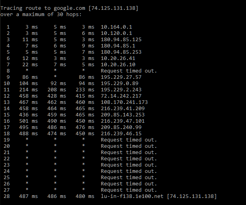Click IP 180.94.85.253 on hop 5
The image size is (246, 205).
[121, 52]
